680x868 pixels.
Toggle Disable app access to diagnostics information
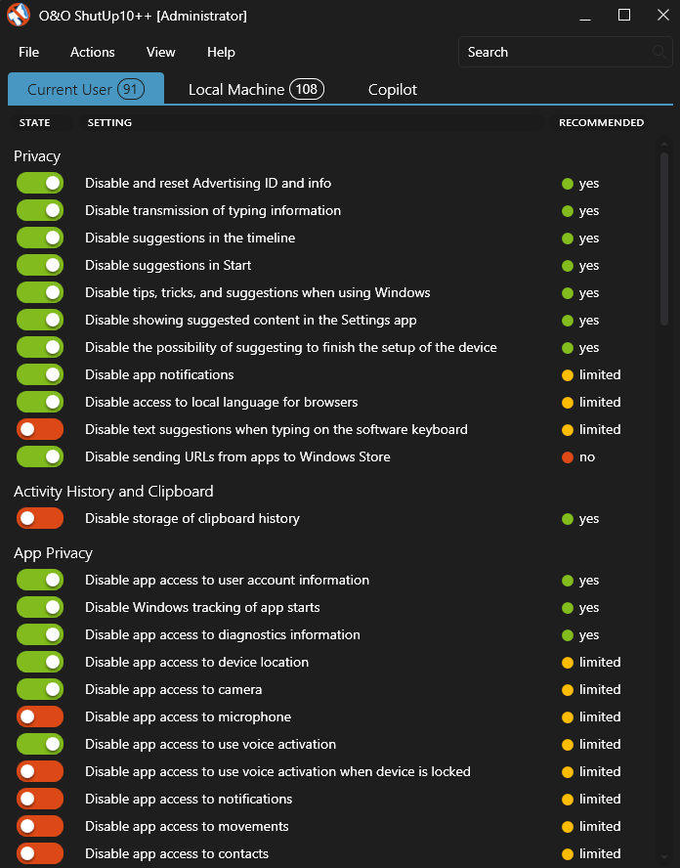(40, 635)
